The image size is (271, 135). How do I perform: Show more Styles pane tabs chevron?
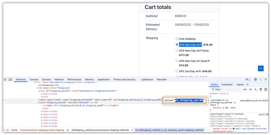point(247,84)
